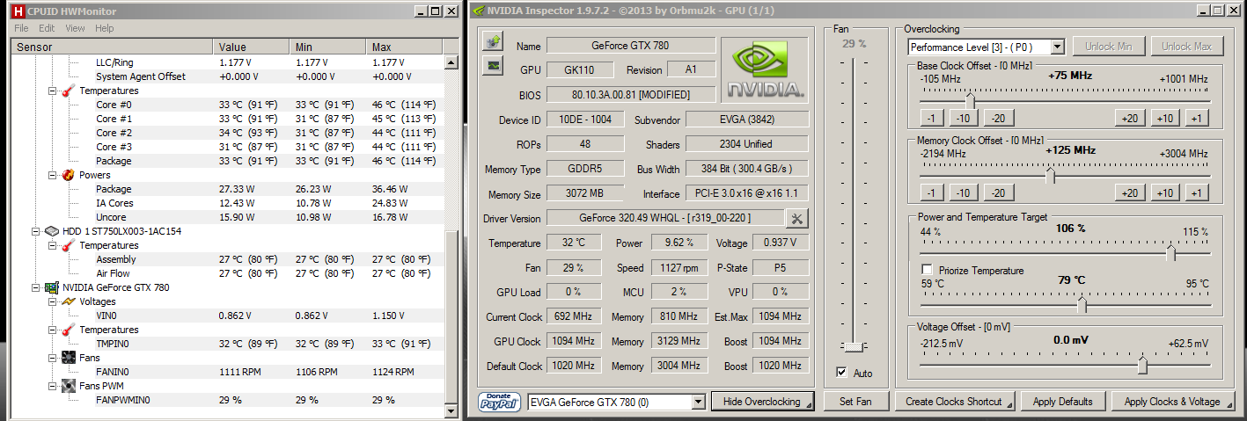The width and height of the screenshot is (1247, 421).
Task: Collapse the CPU Temperatures tree node
Action: [x=52, y=91]
